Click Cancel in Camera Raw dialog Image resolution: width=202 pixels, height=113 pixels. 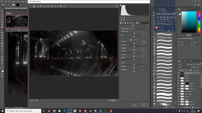coord(134,105)
